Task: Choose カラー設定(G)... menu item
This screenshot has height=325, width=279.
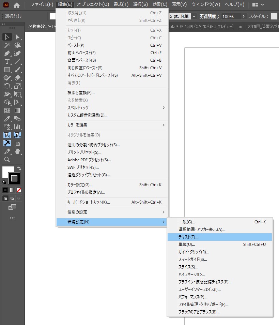Action: pos(112,185)
